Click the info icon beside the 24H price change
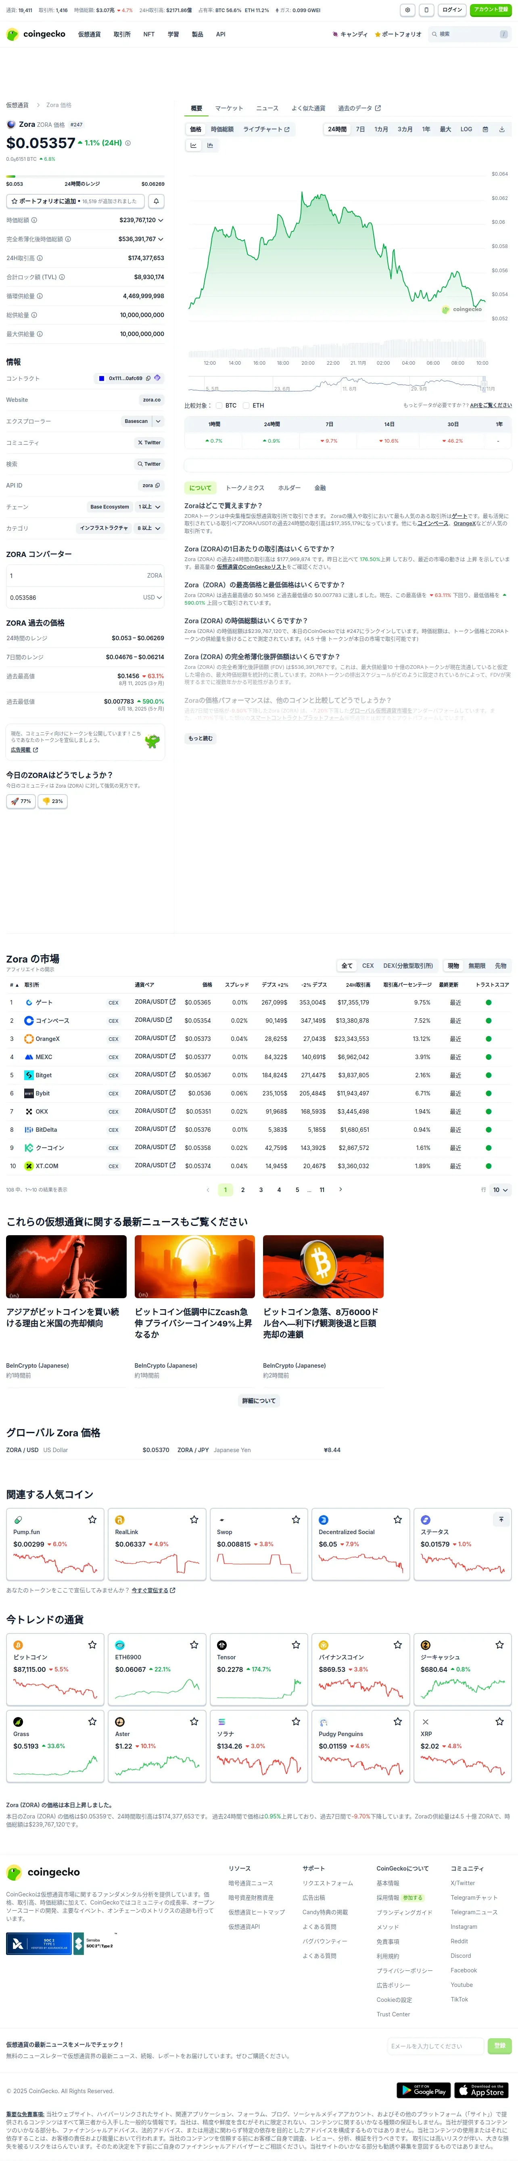This screenshot has width=518, height=2161. (x=127, y=143)
